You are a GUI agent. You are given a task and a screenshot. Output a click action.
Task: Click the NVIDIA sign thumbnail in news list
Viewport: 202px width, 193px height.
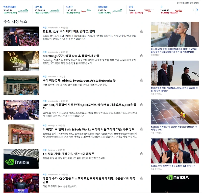pos(21,159)
